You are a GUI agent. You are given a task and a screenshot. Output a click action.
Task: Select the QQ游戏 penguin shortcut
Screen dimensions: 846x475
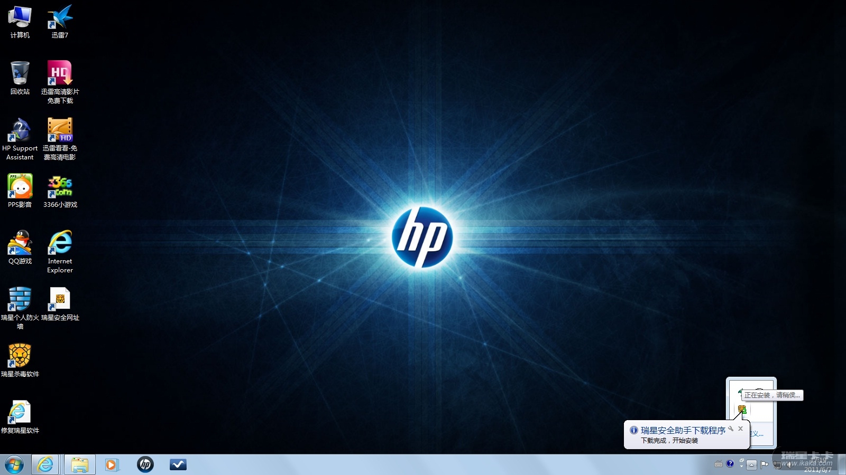point(20,248)
